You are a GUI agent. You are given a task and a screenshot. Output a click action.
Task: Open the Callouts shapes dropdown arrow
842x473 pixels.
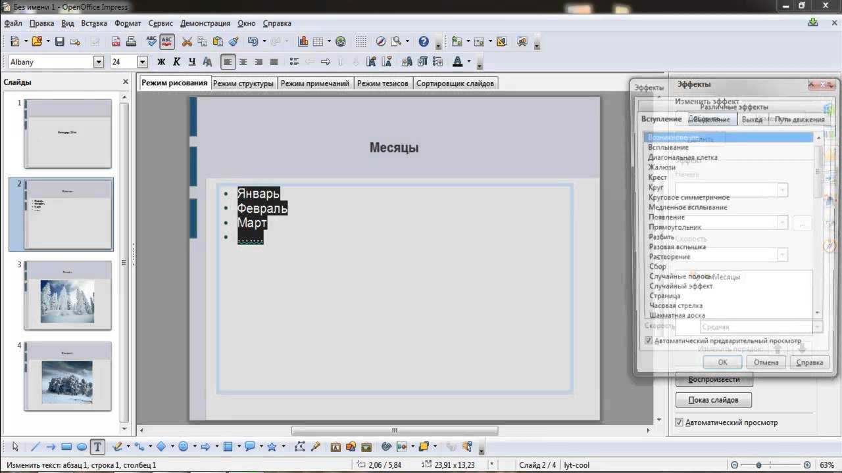pos(260,447)
